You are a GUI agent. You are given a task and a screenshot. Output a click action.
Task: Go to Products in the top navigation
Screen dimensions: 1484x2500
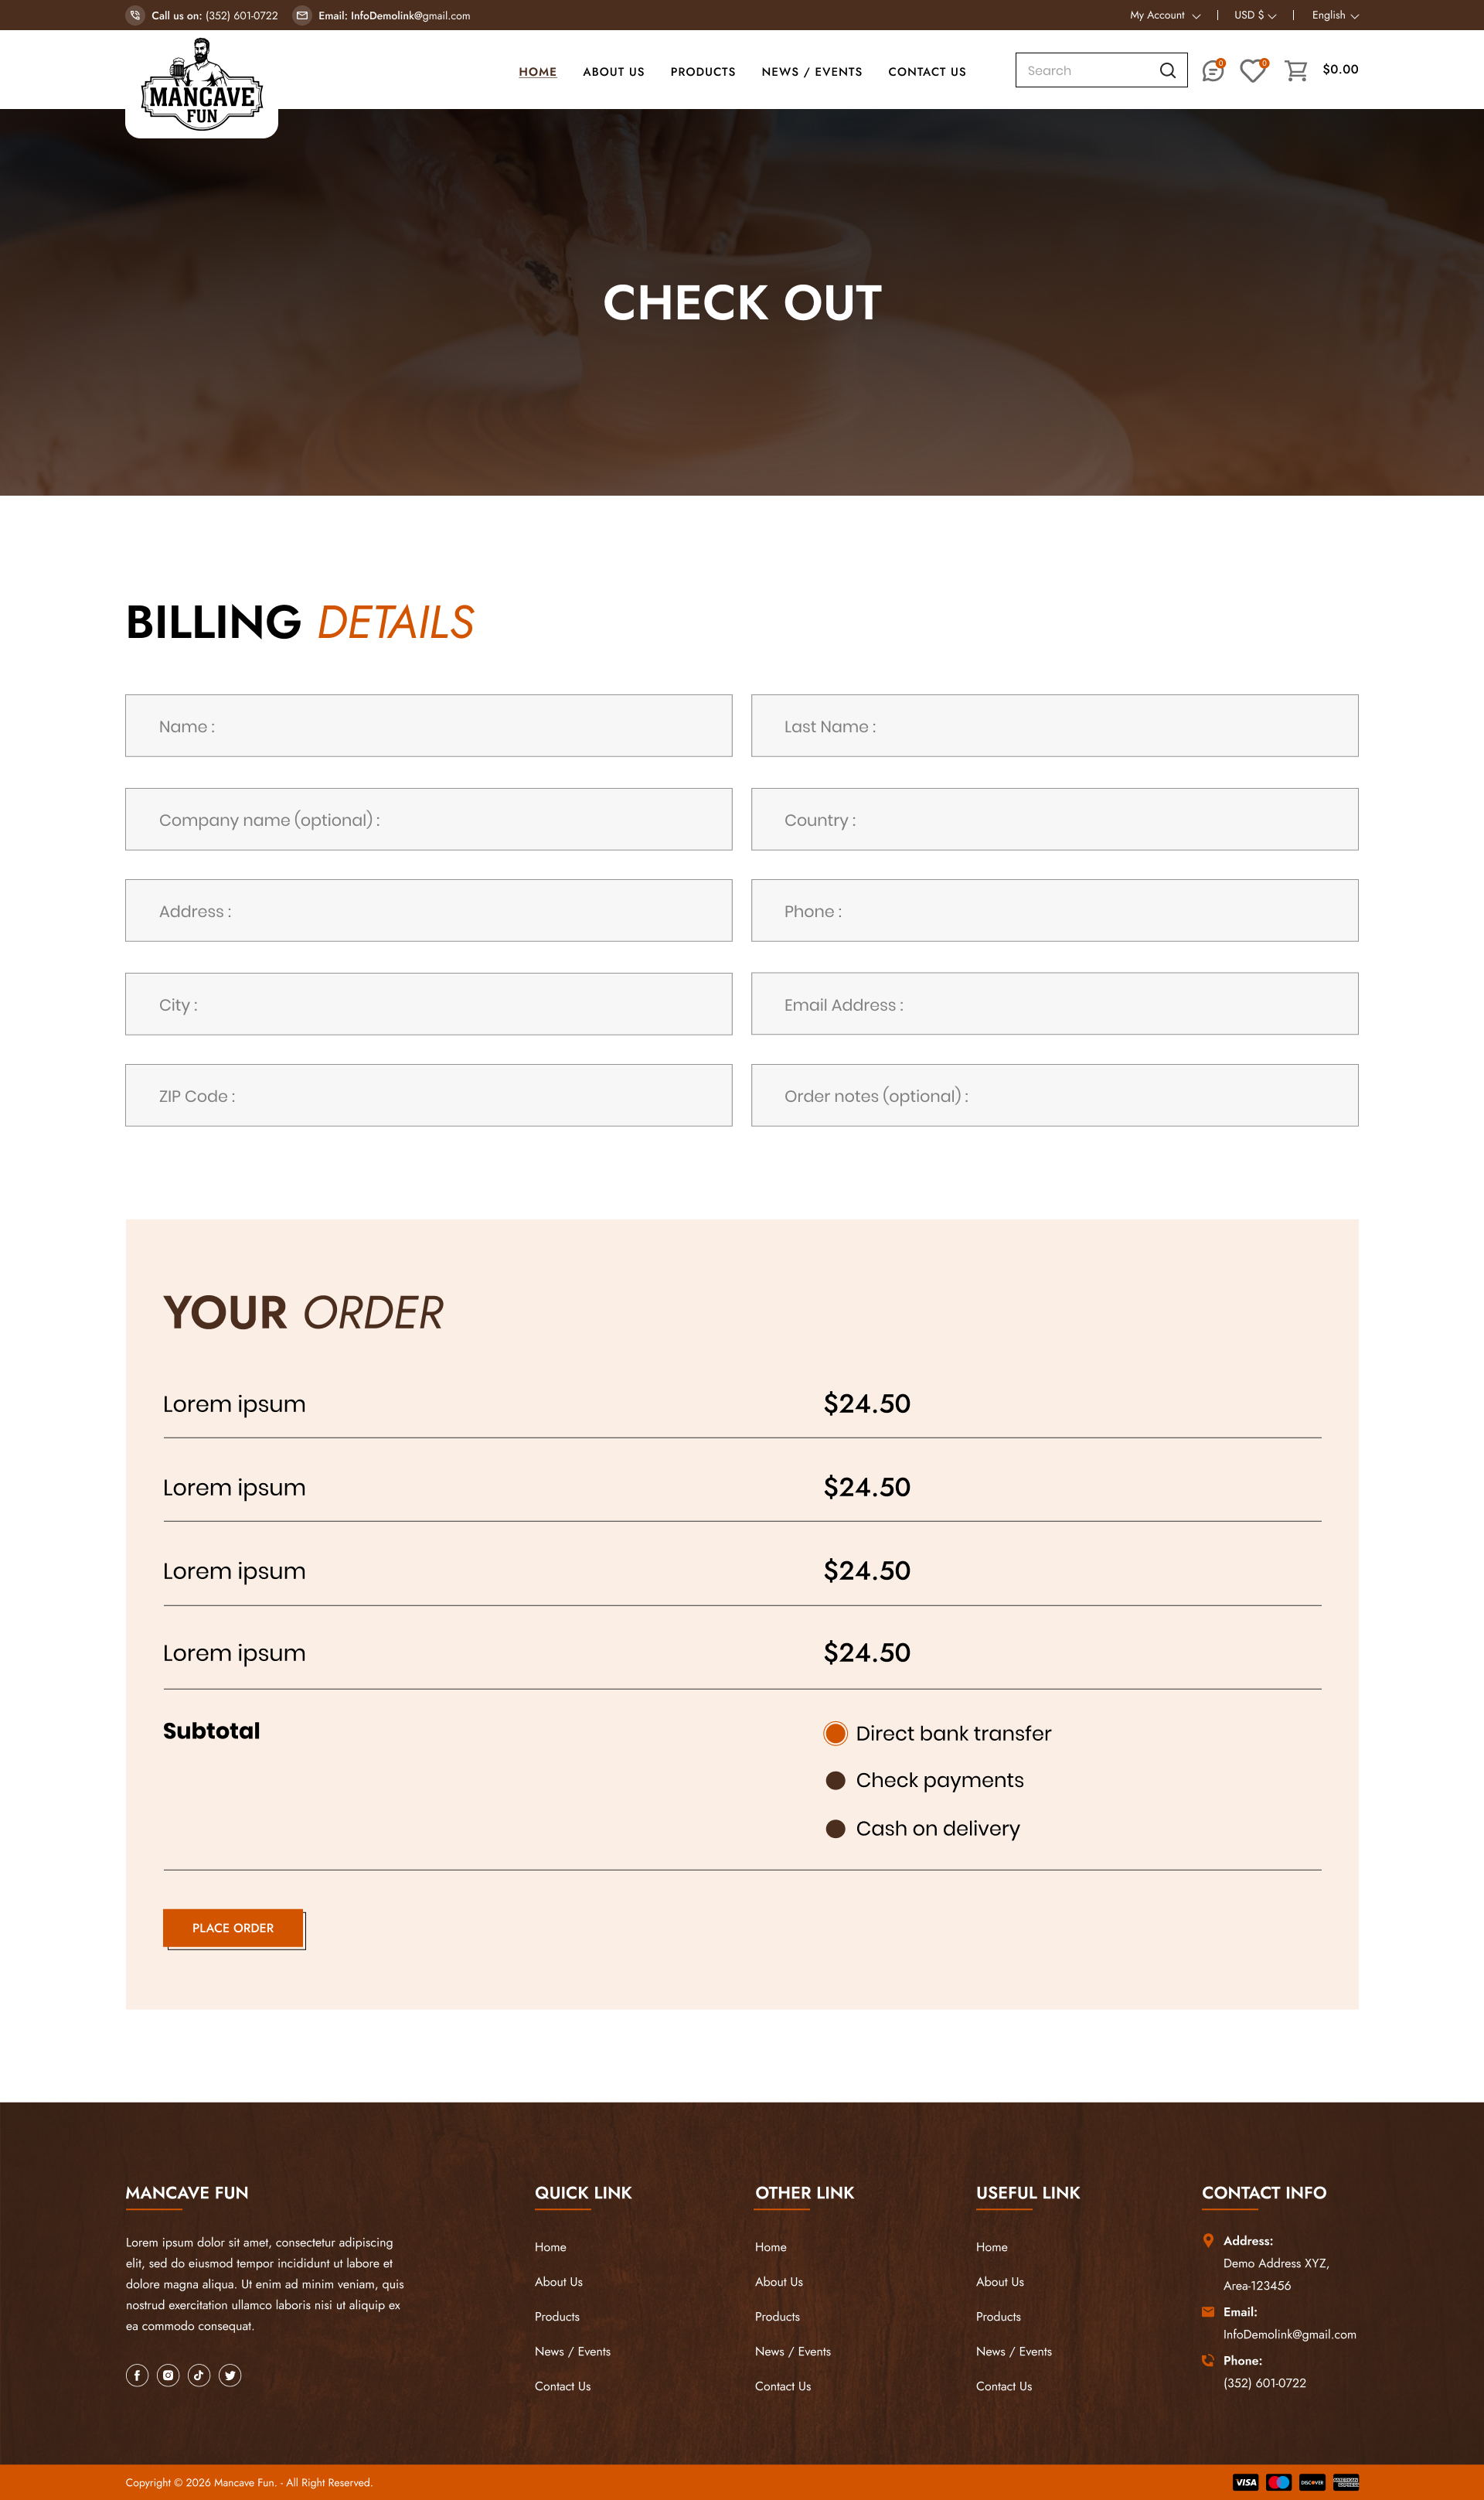[x=703, y=72]
